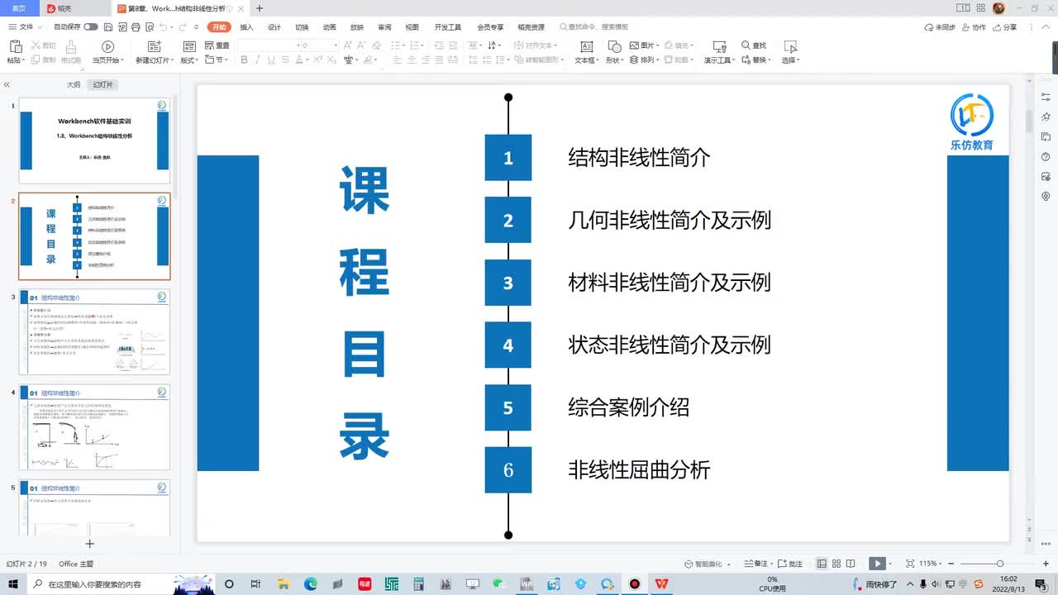
Task: Open the Arrange (排列) dropdown
Action: [644, 60]
